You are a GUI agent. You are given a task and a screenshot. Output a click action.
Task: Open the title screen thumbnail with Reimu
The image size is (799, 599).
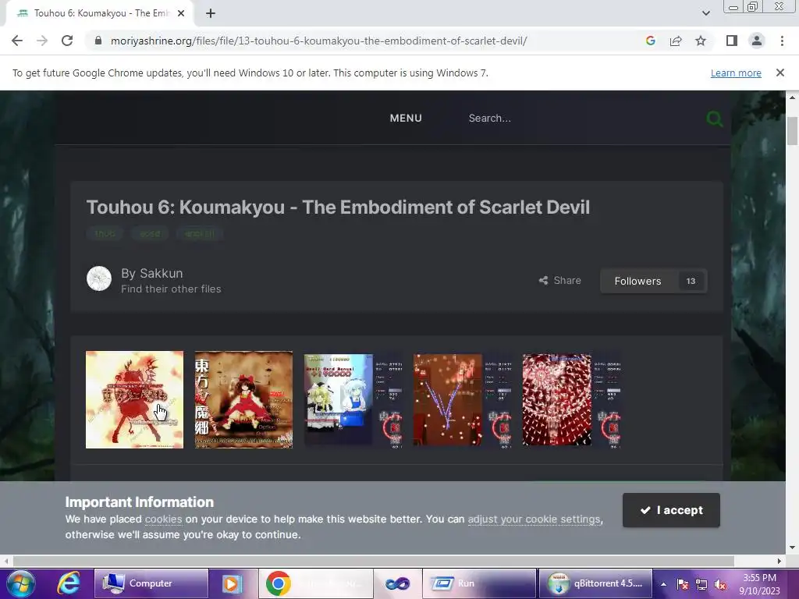[243, 400]
